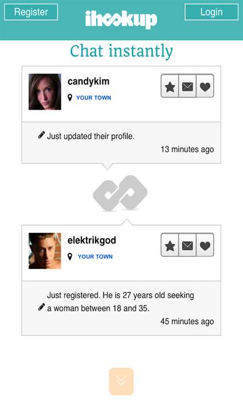Favorite elektrikgod with the star icon
Screen dimensions: 243x405
(x=169, y=245)
